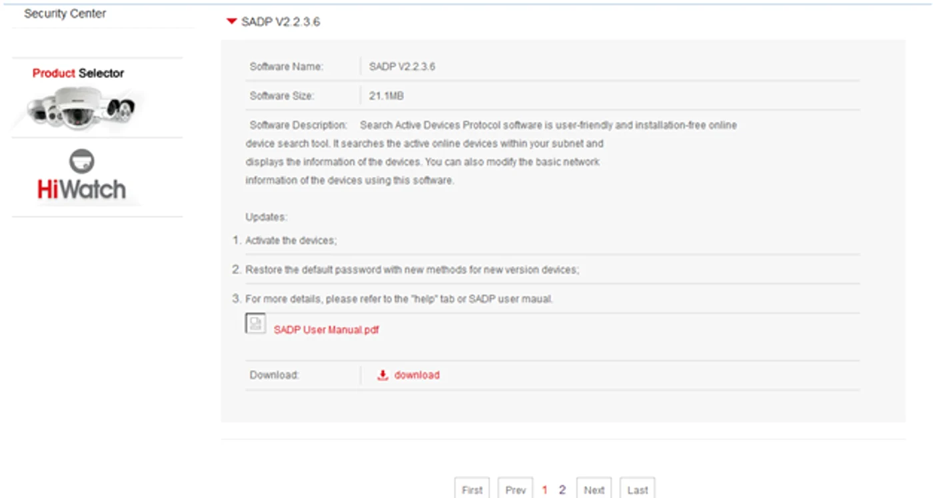The width and height of the screenshot is (933, 498).
Task: Go to the Next page
Action: pyautogui.click(x=594, y=489)
